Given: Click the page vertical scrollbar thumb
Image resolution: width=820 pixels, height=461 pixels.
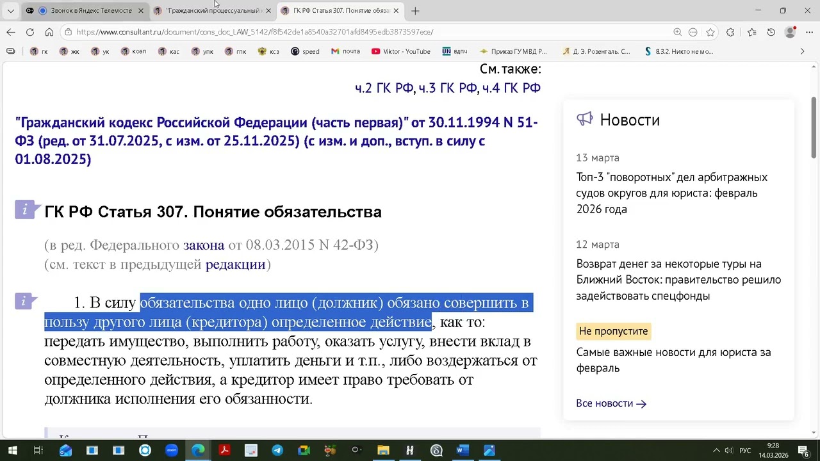Looking at the screenshot, I should point(814,127).
